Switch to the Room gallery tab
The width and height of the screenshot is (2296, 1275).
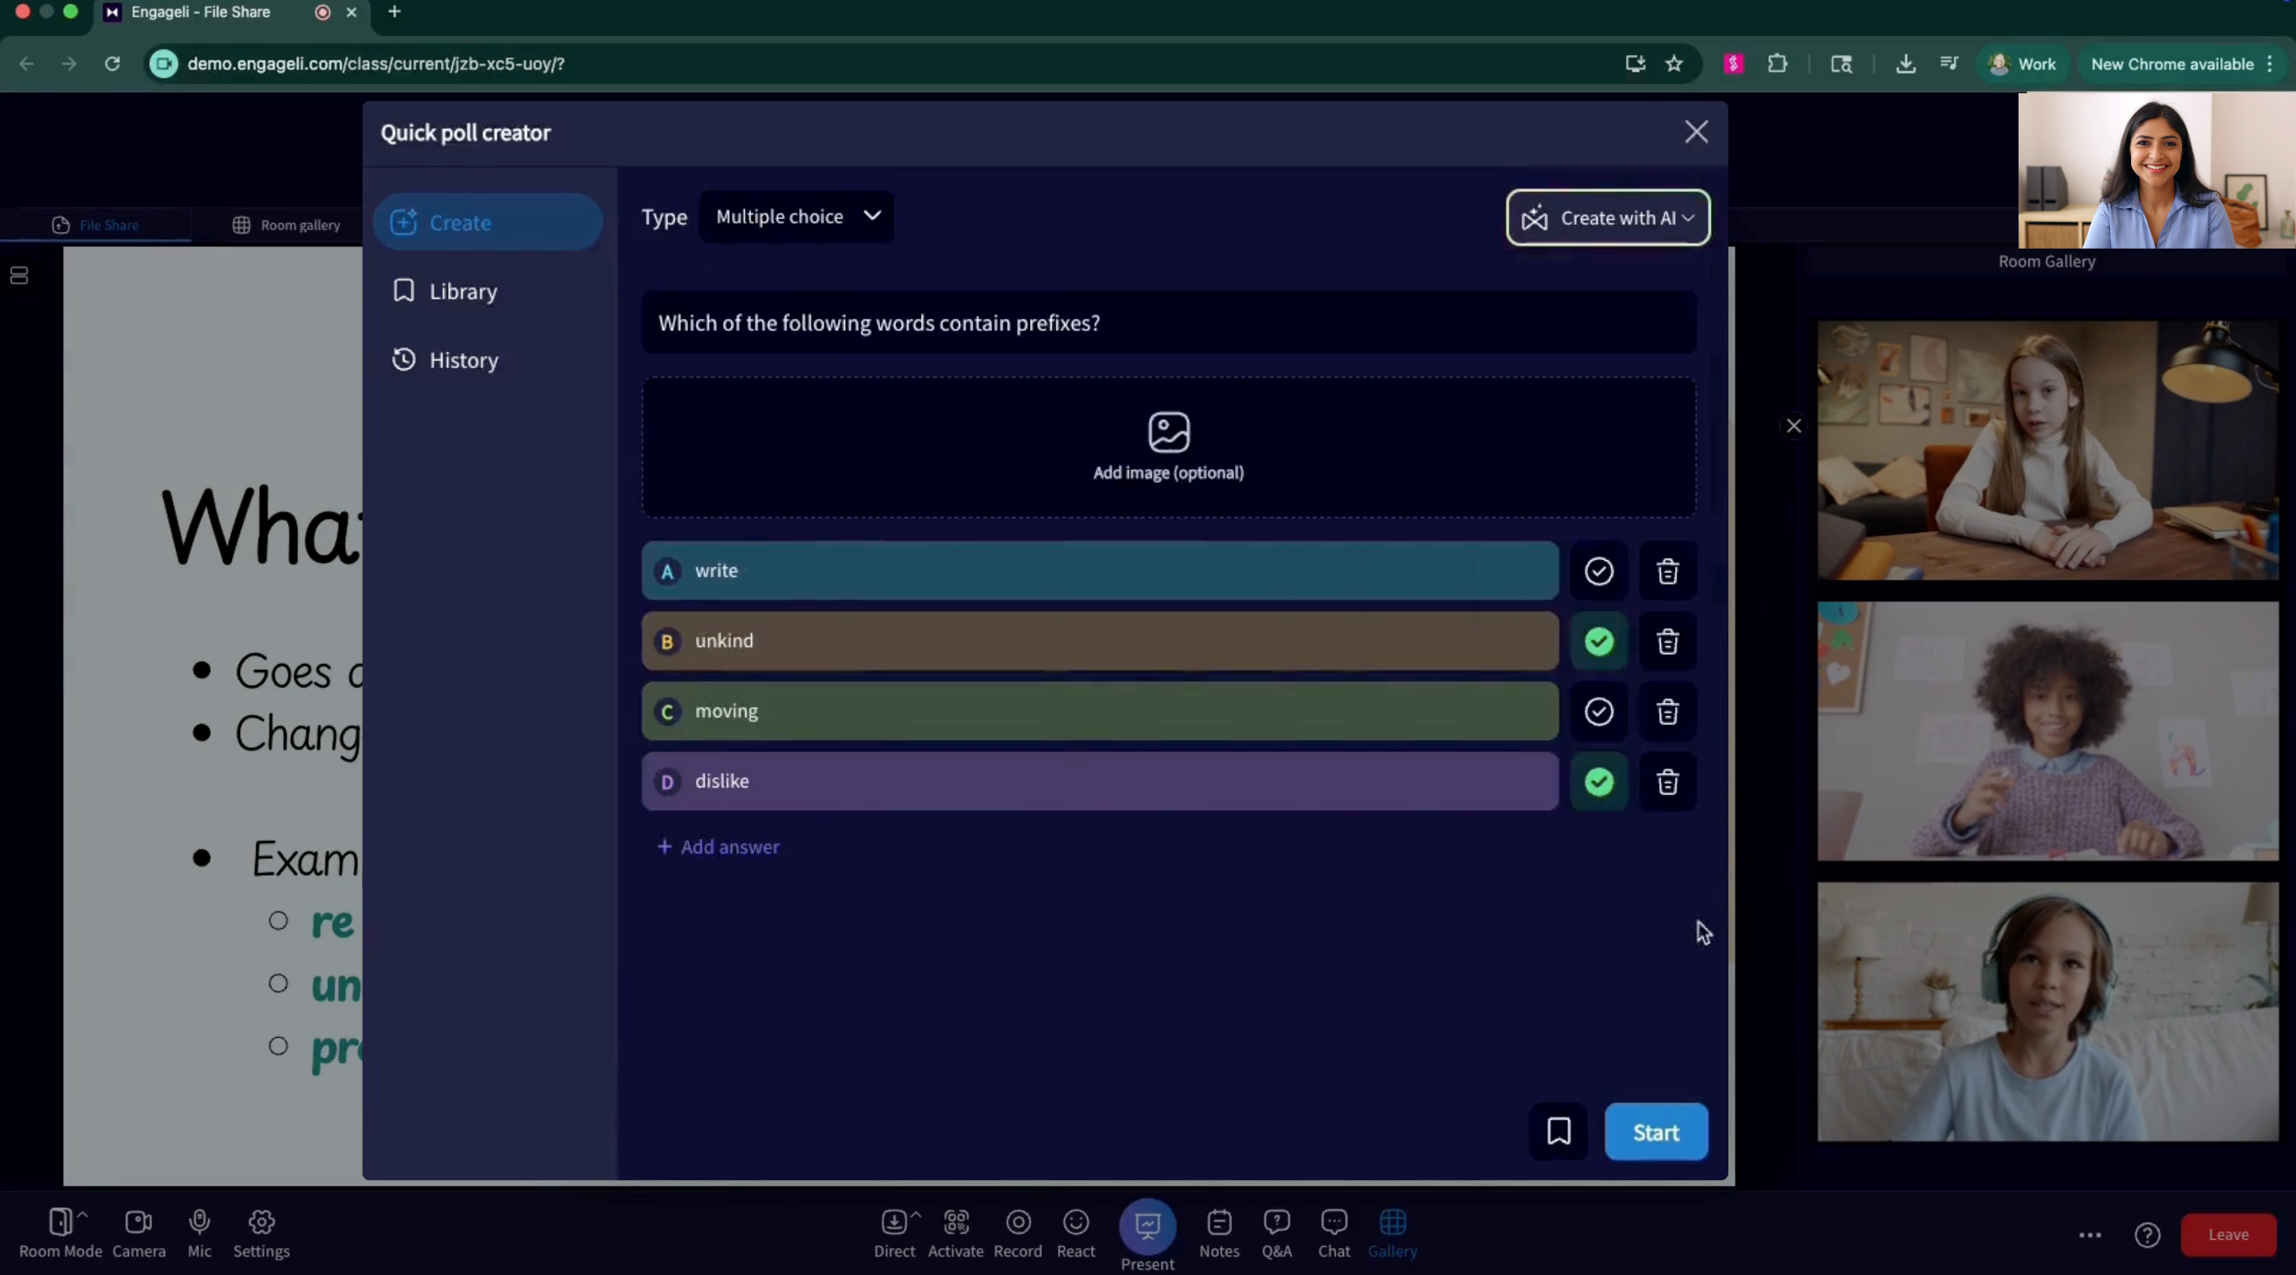coord(287,225)
